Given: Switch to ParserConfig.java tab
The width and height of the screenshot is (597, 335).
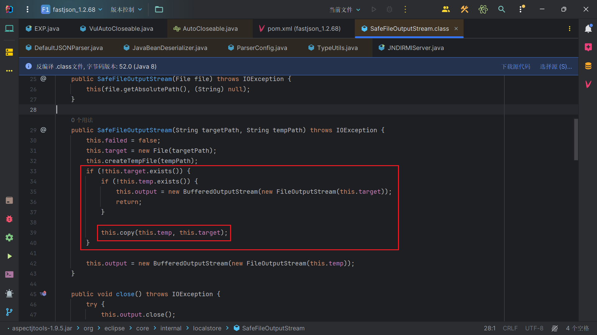Looking at the screenshot, I should (257, 48).
